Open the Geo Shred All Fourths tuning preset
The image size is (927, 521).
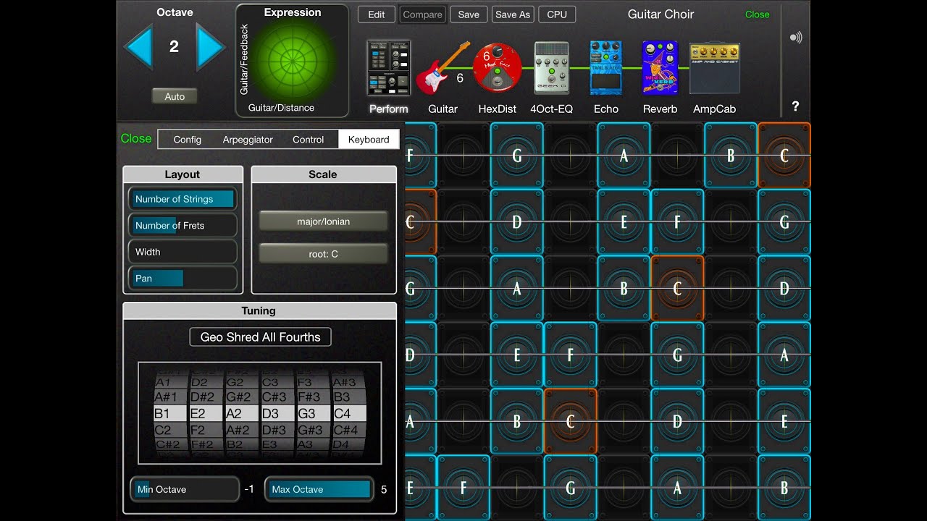point(260,337)
